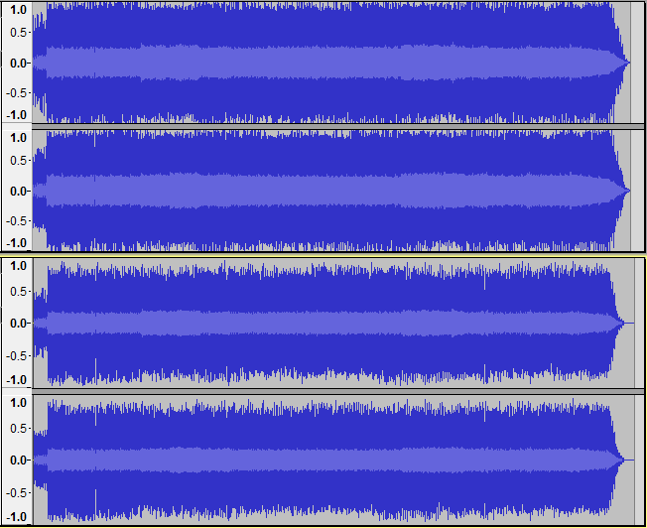
Task: Place cursor mid-waveform in the second channel
Action: point(327,190)
